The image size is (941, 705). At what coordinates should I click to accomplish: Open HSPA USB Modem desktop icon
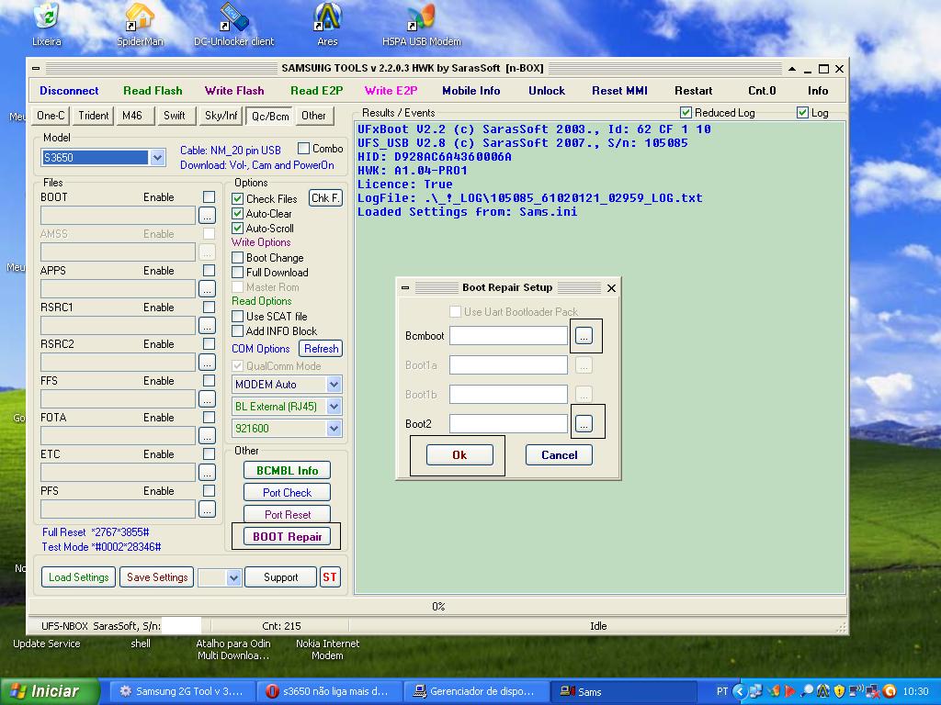point(421,24)
